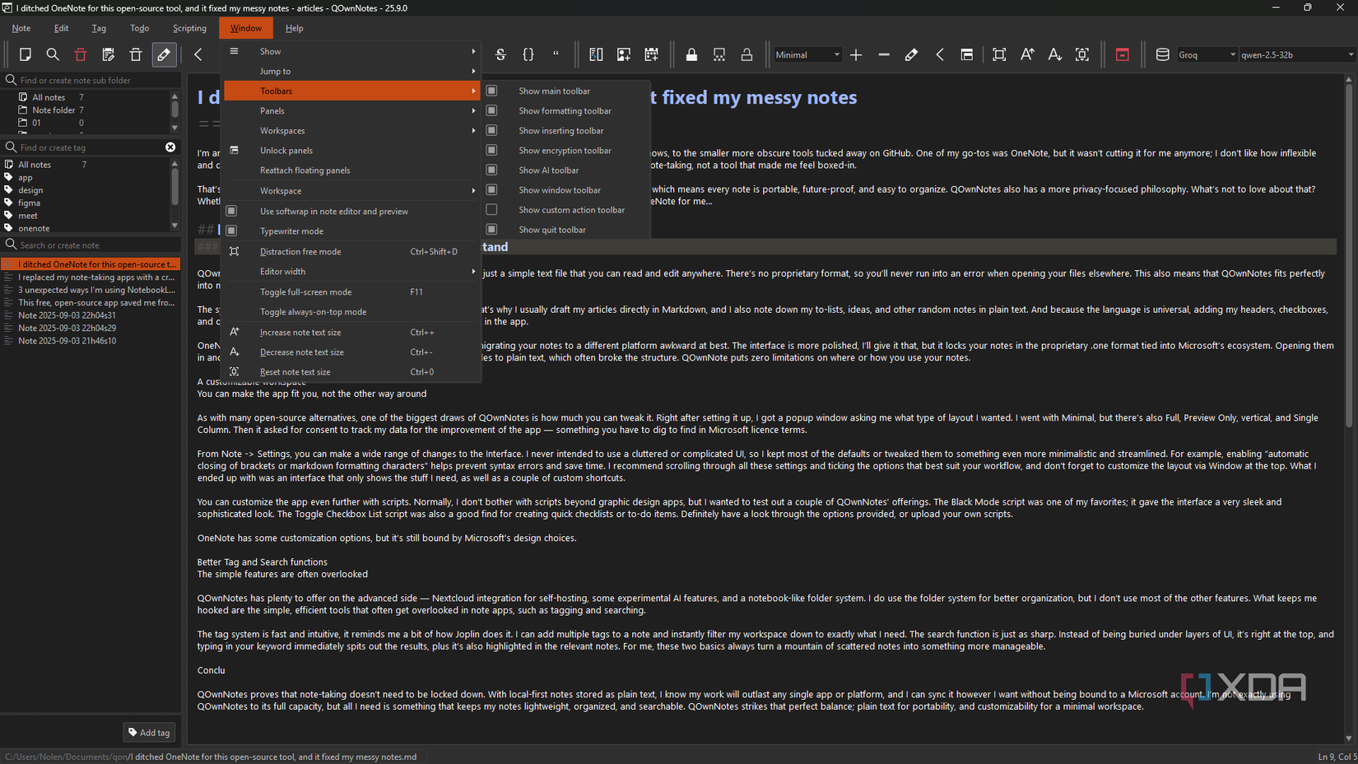Open the Tag menu
The image size is (1358, 764).
99,28
